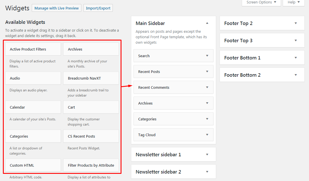The image size is (309, 181).
Task: Choose the Calendar available widget
Action: (33, 107)
